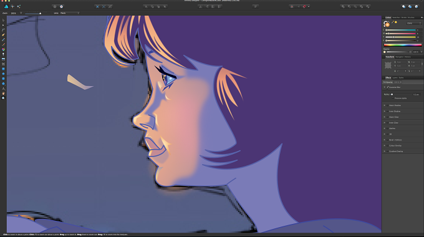Collapse the Gaussian Blur section
Screen dimensions: 424x237
pos(385,87)
